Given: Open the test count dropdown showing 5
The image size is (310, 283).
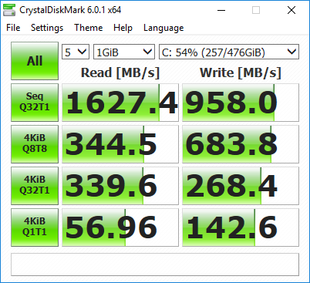Looking at the screenshot, I should (x=76, y=52).
